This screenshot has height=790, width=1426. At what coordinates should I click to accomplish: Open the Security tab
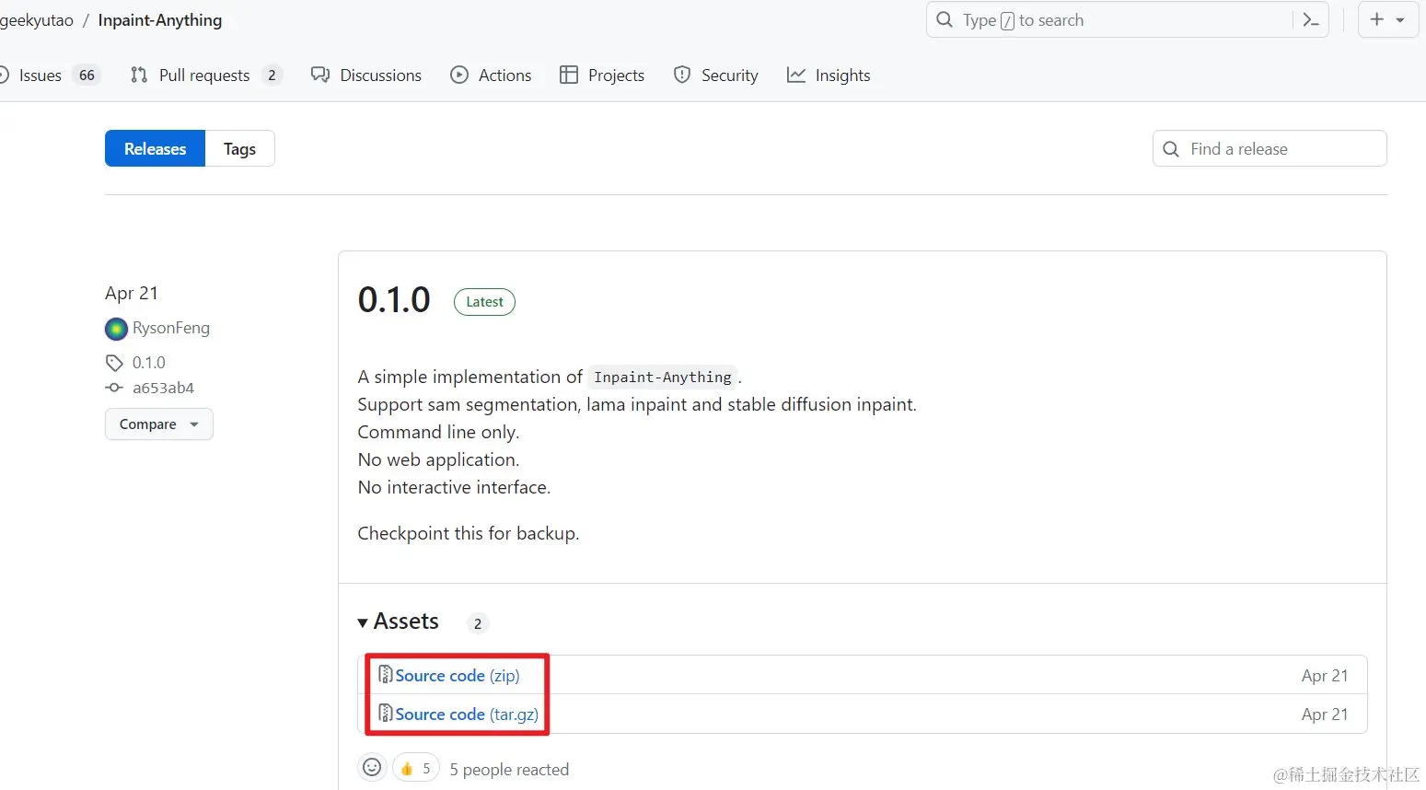(x=716, y=76)
